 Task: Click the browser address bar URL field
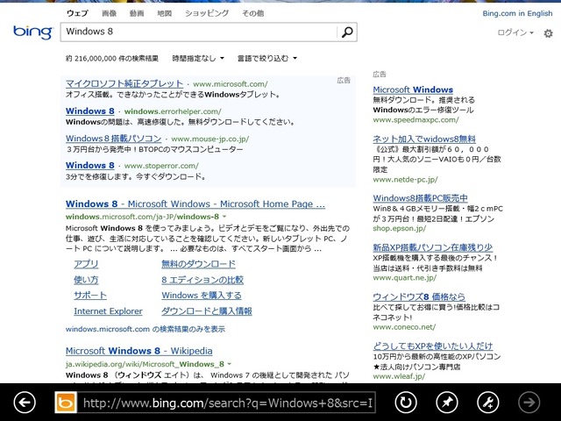(226, 403)
